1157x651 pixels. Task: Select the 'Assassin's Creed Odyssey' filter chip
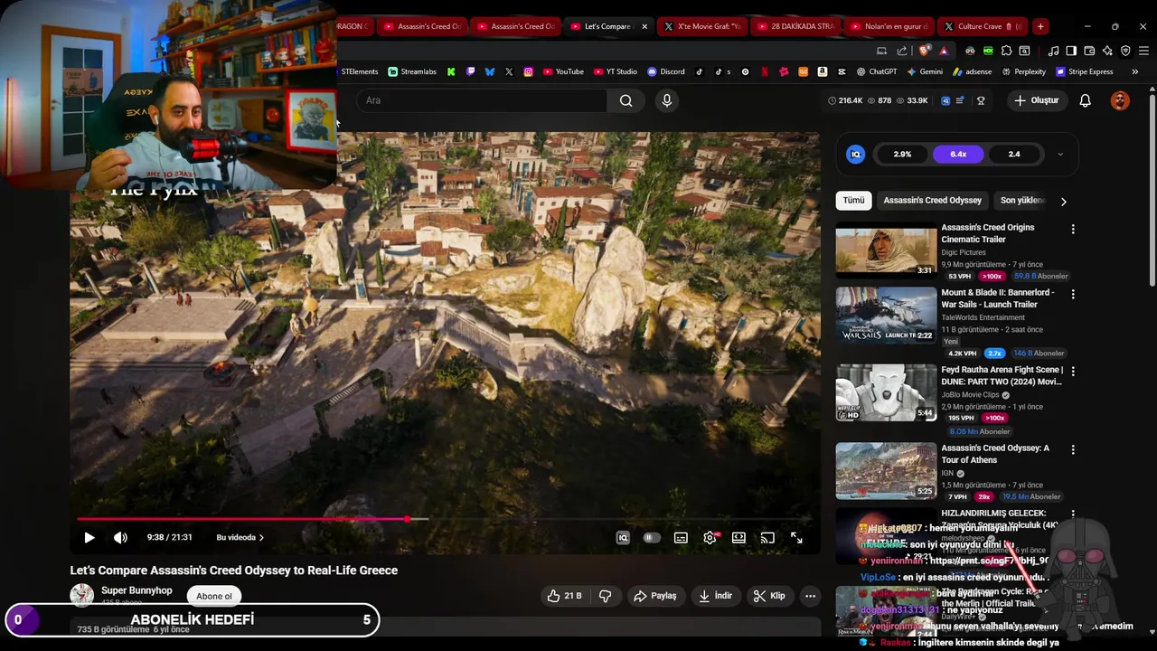click(x=932, y=201)
